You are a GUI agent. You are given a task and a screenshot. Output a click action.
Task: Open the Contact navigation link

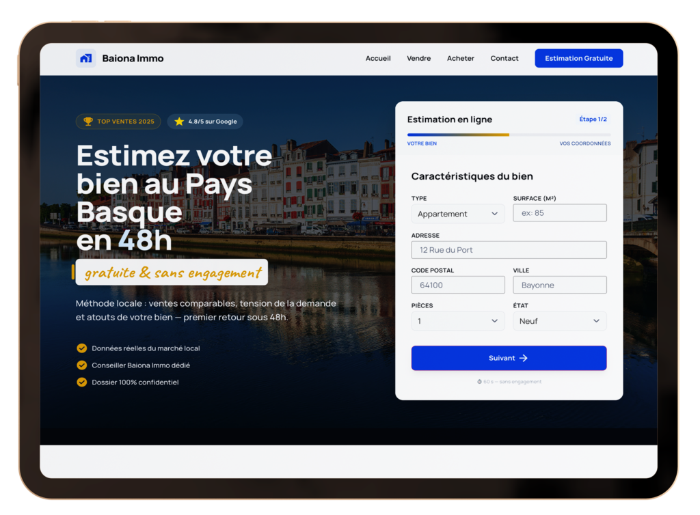(504, 59)
